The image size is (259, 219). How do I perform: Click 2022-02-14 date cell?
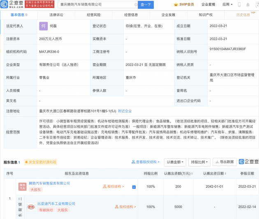[x=247, y=207]
